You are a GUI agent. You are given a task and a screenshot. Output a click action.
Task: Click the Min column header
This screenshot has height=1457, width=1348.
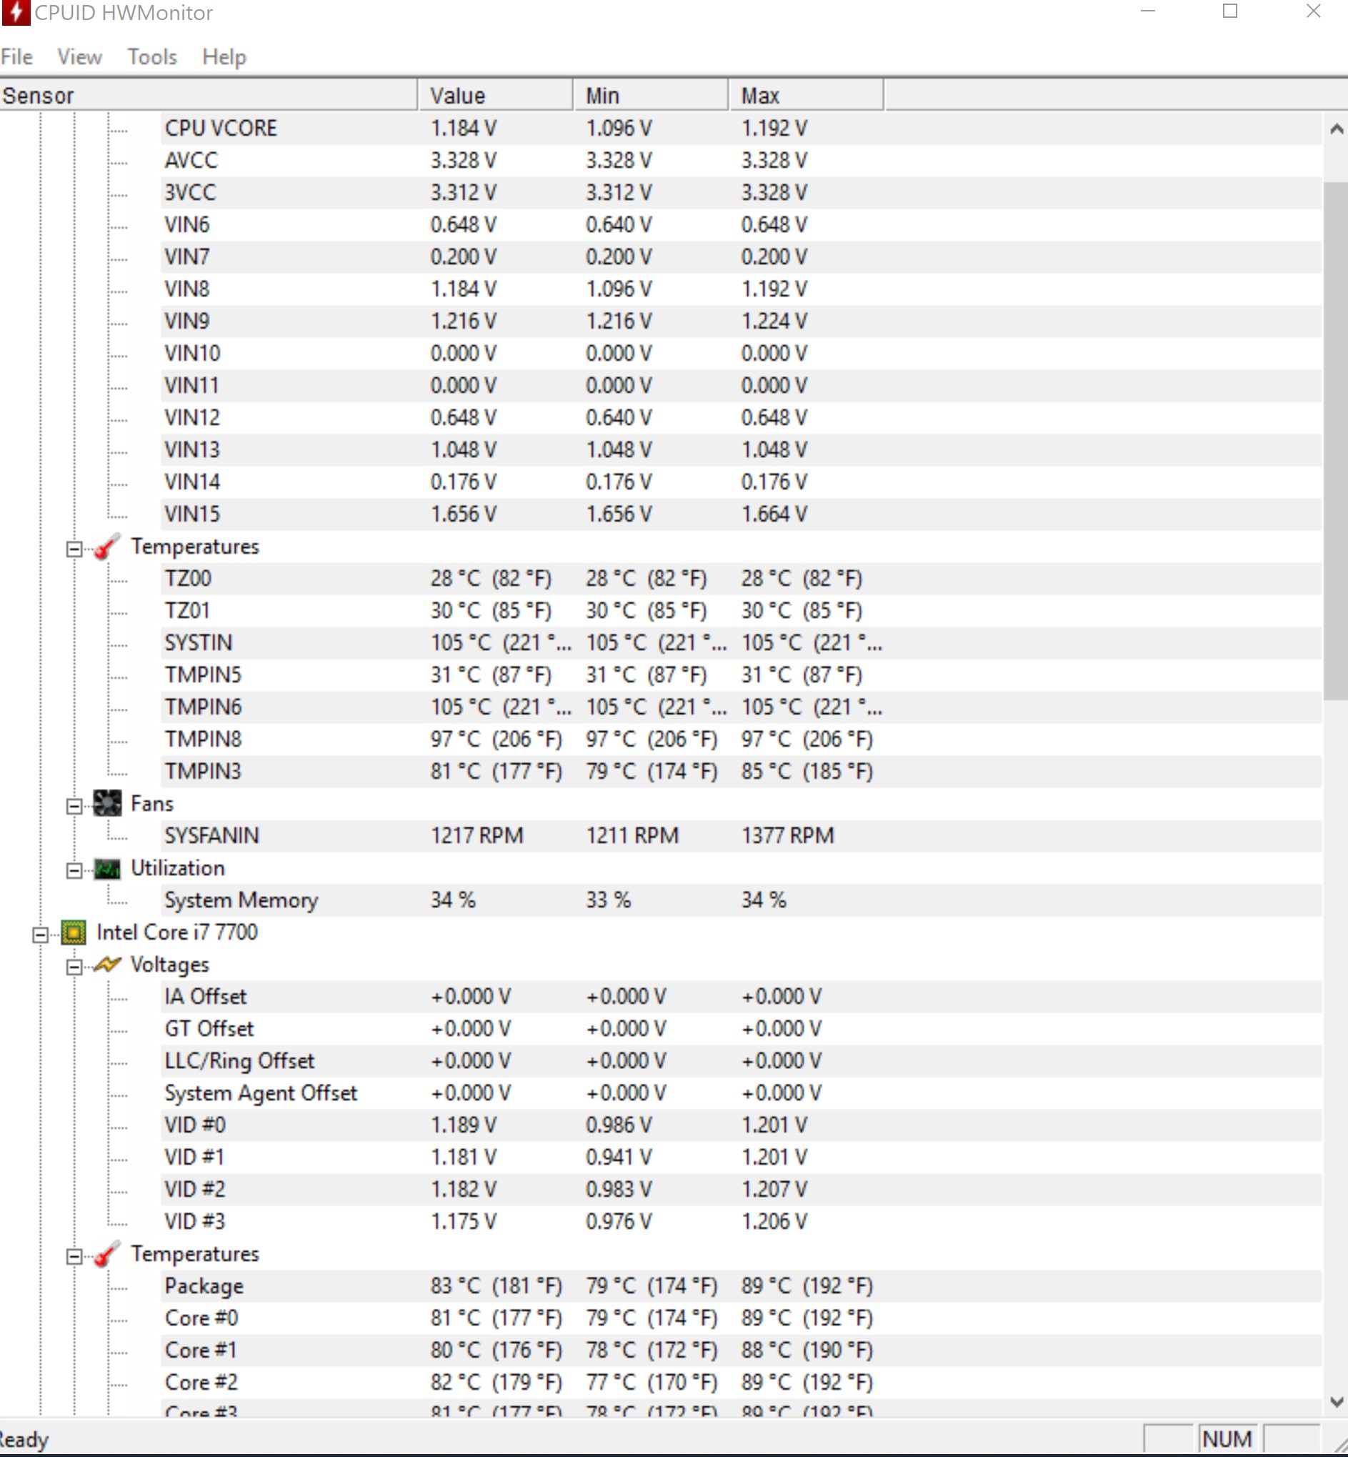click(651, 96)
